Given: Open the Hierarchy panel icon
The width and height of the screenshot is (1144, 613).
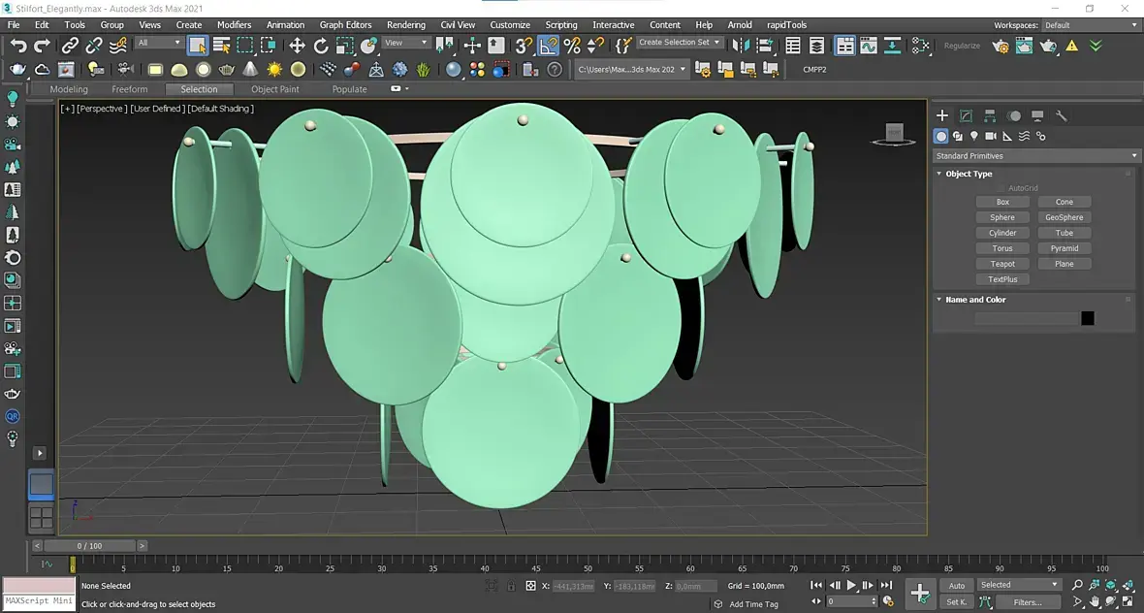Looking at the screenshot, I should click(990, 115).
